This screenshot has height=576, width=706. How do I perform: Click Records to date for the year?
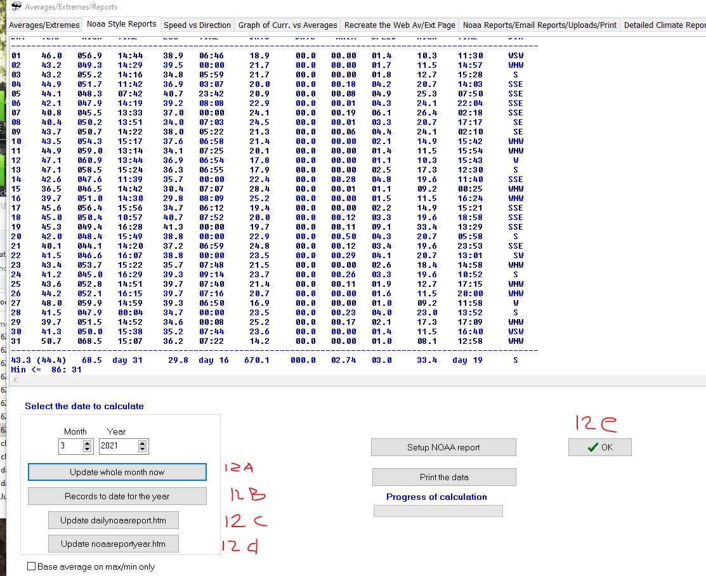(x=117, y=496)
